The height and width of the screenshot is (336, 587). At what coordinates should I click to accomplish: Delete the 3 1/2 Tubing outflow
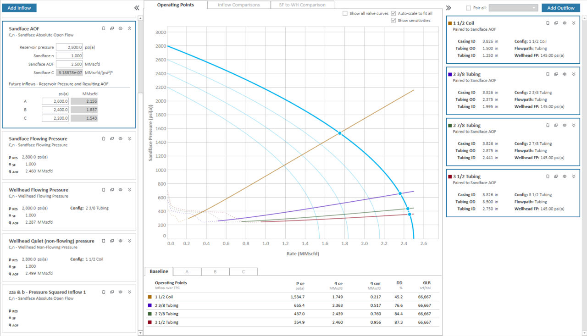(548, 176)
